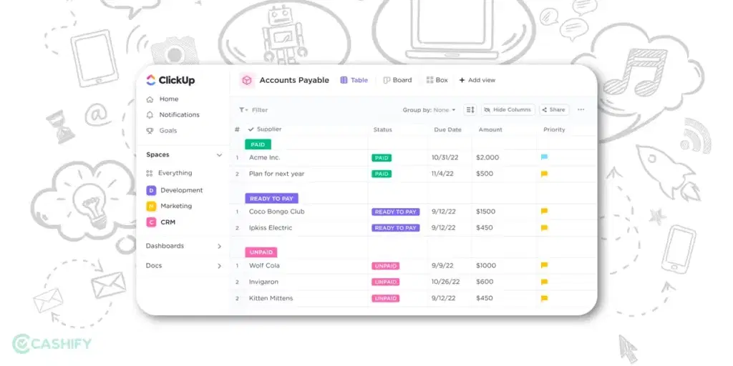Screen dimensions: 733x366
Task: Collapse the pink UNPAID group label
Action: (261, 252)
